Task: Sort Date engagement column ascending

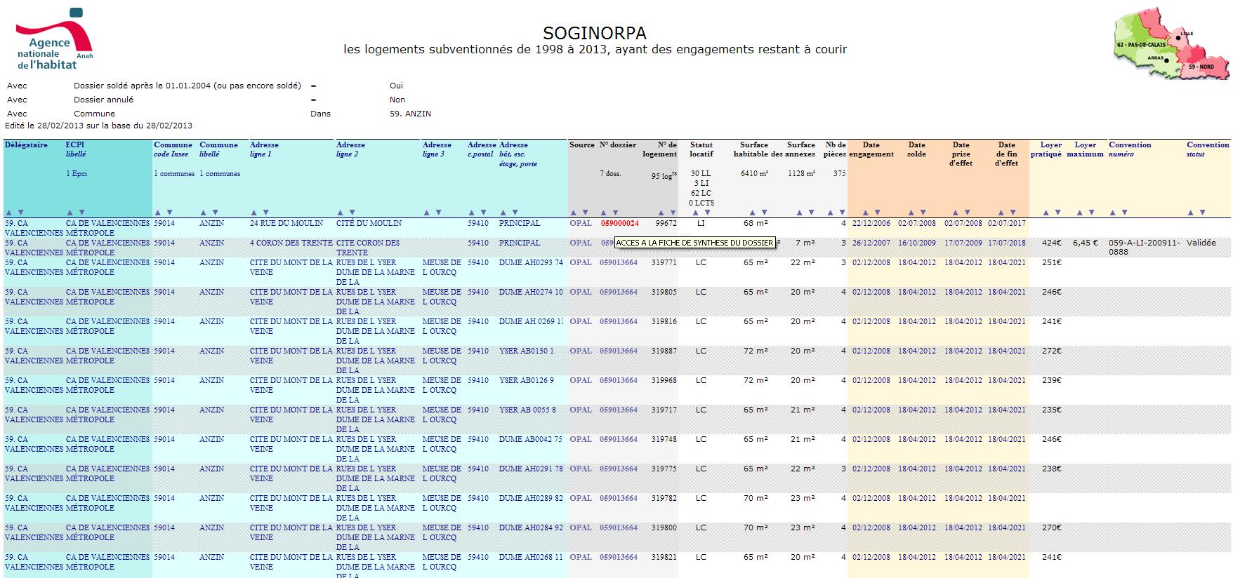Action: pos(866,213)
